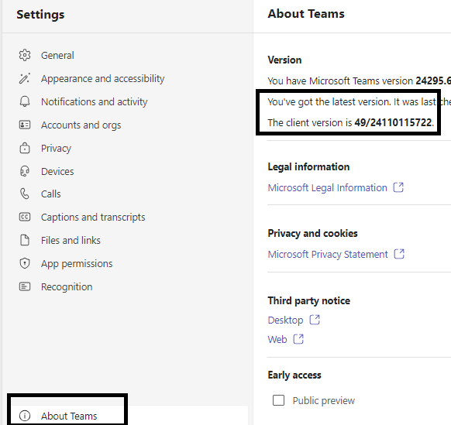Click external-link icon next to Desktop
This screenshot has height=425, width=451.
coord(315,320)
